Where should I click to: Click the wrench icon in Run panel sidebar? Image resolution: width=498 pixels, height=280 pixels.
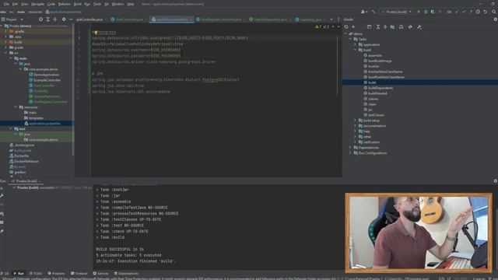(2, 196)
